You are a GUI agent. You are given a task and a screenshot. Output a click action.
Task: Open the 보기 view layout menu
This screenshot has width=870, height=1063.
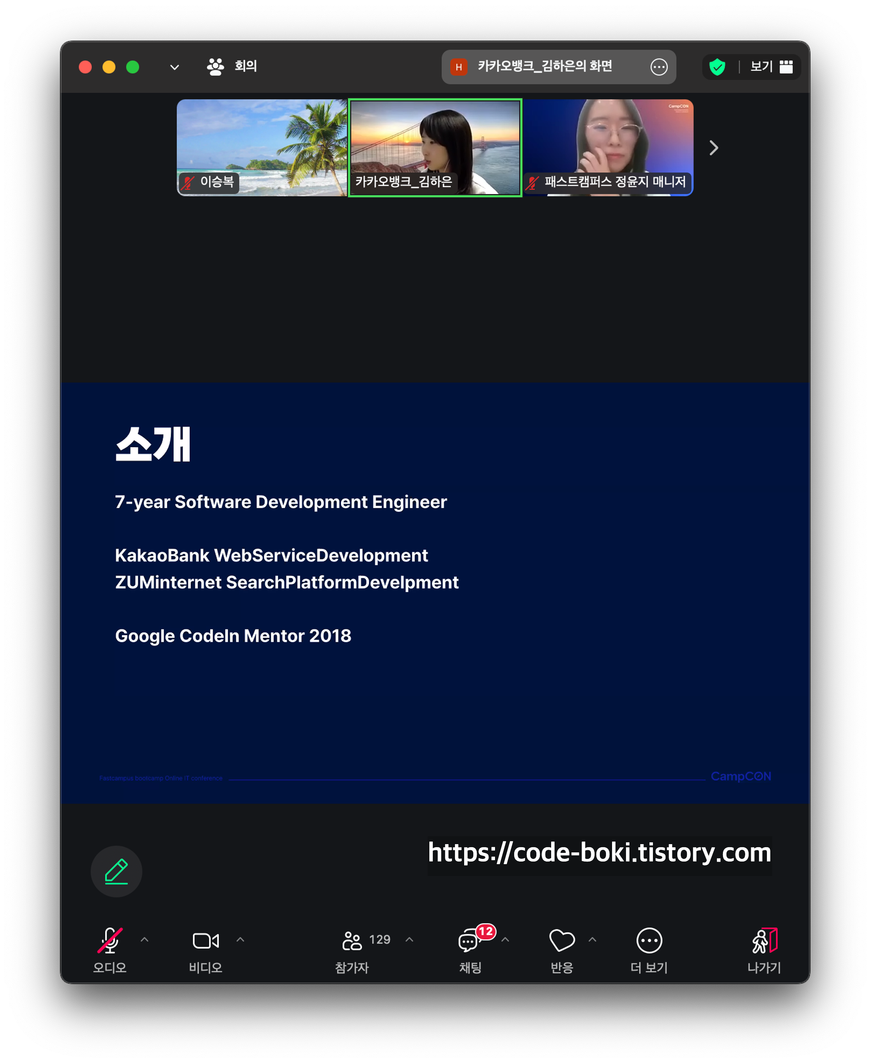pyautogui.click(x=771, y=67)
